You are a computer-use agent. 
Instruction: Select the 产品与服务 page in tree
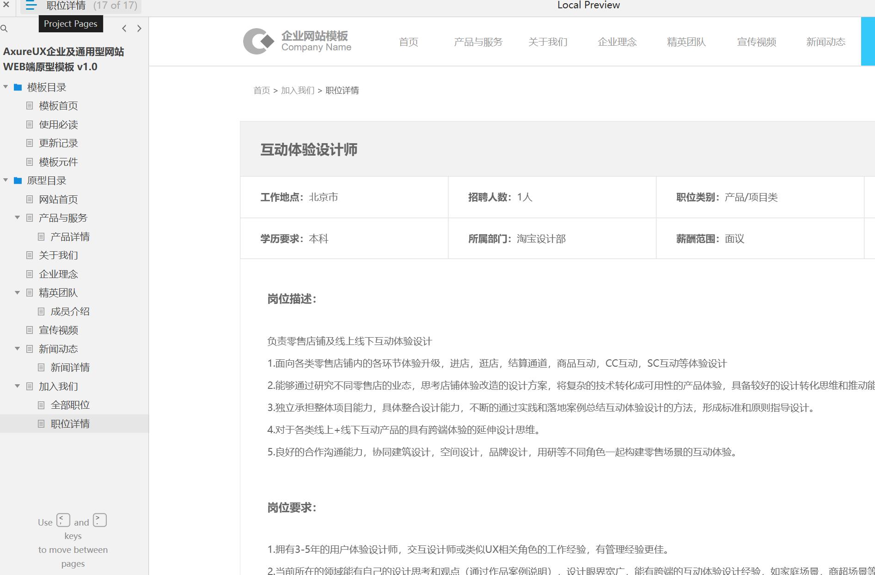click(x=63, y=218)
